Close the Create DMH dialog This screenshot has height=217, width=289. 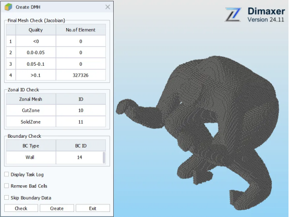click(x=107, y=7)
